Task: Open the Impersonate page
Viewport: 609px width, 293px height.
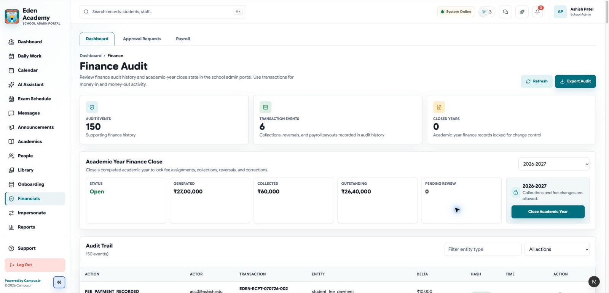Action: pos(35,213)
